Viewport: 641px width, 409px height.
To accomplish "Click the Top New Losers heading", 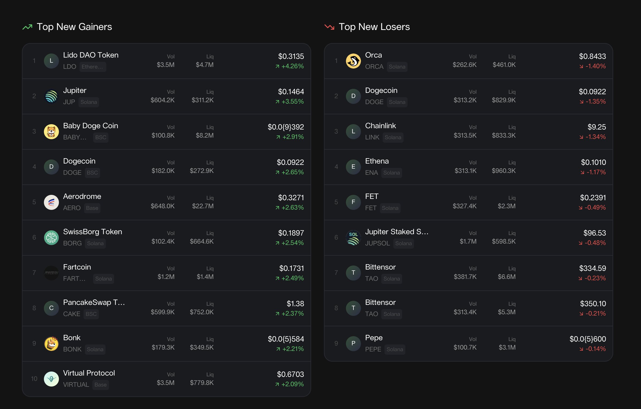I will click(x=374, y=27).
